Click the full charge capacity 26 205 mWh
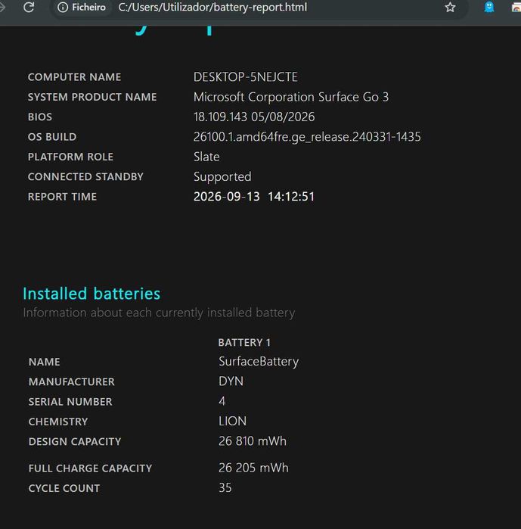 (x=253, y=468)
